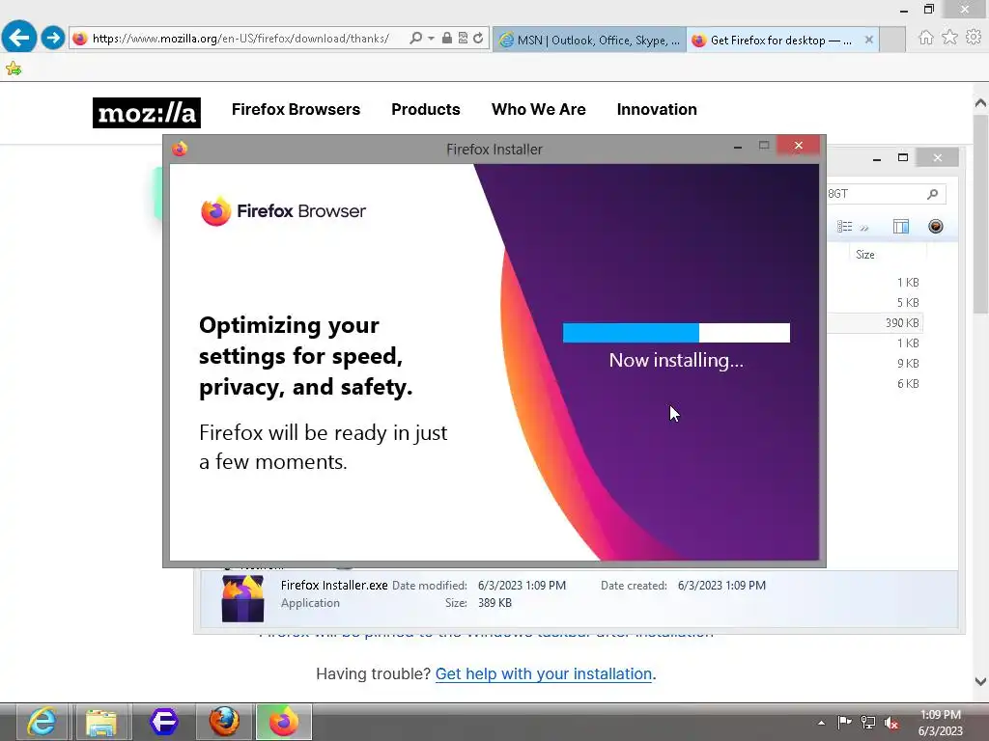Click the Firefox Installer title bar icon
989x741 pixels.
(x=180, y=149)
